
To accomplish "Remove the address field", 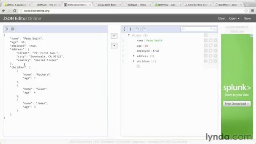I will (215, 56).
